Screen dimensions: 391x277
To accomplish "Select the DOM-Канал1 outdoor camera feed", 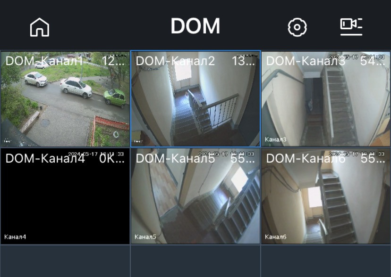I will [x=65, y=99].
